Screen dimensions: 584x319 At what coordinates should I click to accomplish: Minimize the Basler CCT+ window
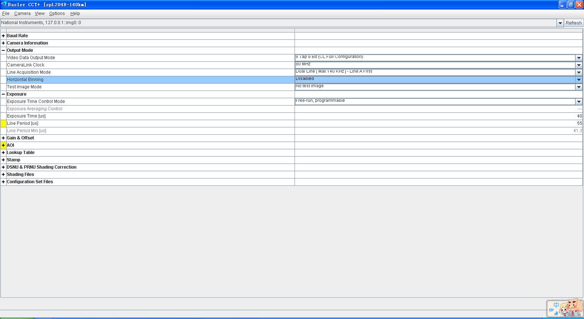[562, 4]
